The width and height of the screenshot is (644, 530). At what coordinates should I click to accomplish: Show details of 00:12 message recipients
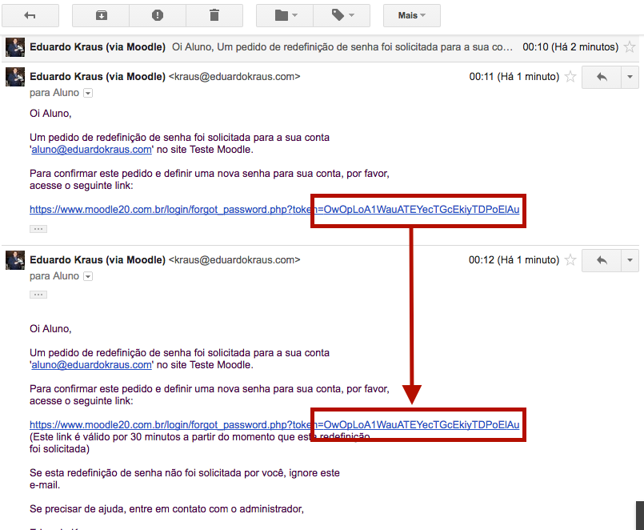(x=88, y=276)
